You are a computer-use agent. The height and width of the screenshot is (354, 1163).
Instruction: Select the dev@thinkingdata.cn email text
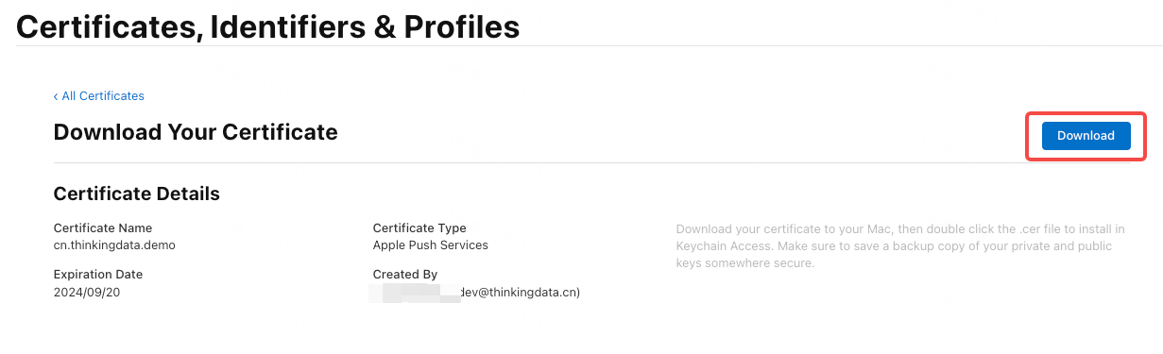(520, 292)
